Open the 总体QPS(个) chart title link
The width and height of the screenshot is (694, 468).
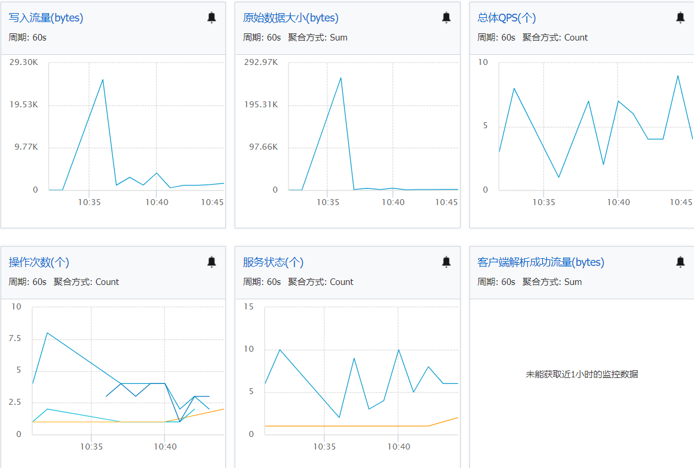pos(506,18)
